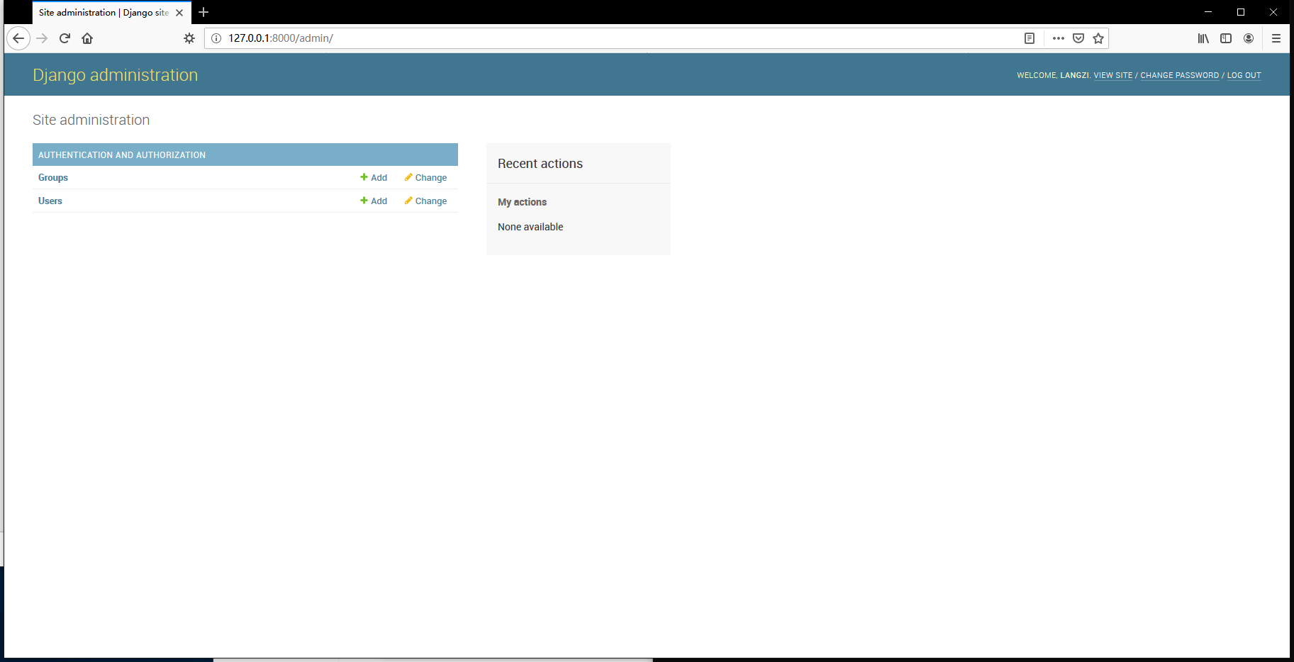
Task: Click the WELCOME, LANGZI text
Action: (1053, 75)
